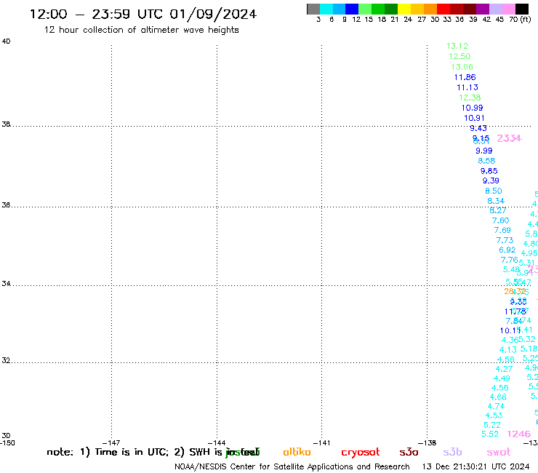Click the 13.06 reading

(x=462, y=67)
